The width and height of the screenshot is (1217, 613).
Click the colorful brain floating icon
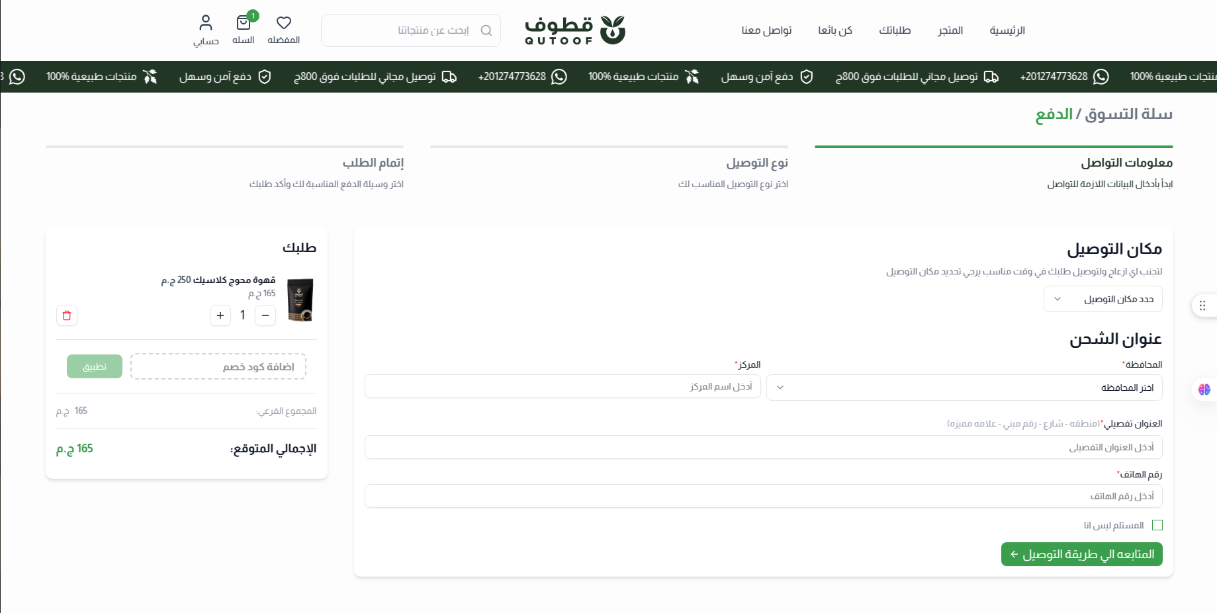[x=1204, y=389]
